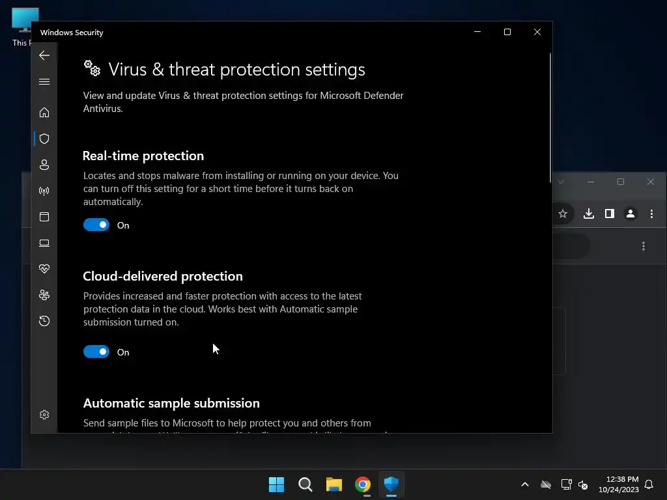
Task: Open Protection history clock icon
Action: pyautogui.click(x=44, y=320)
